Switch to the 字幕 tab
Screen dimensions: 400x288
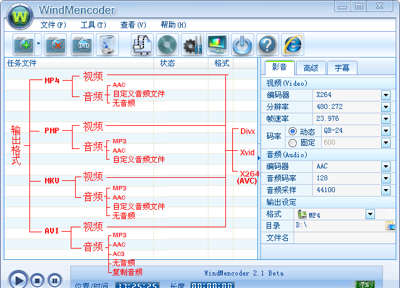click(342, 68)
